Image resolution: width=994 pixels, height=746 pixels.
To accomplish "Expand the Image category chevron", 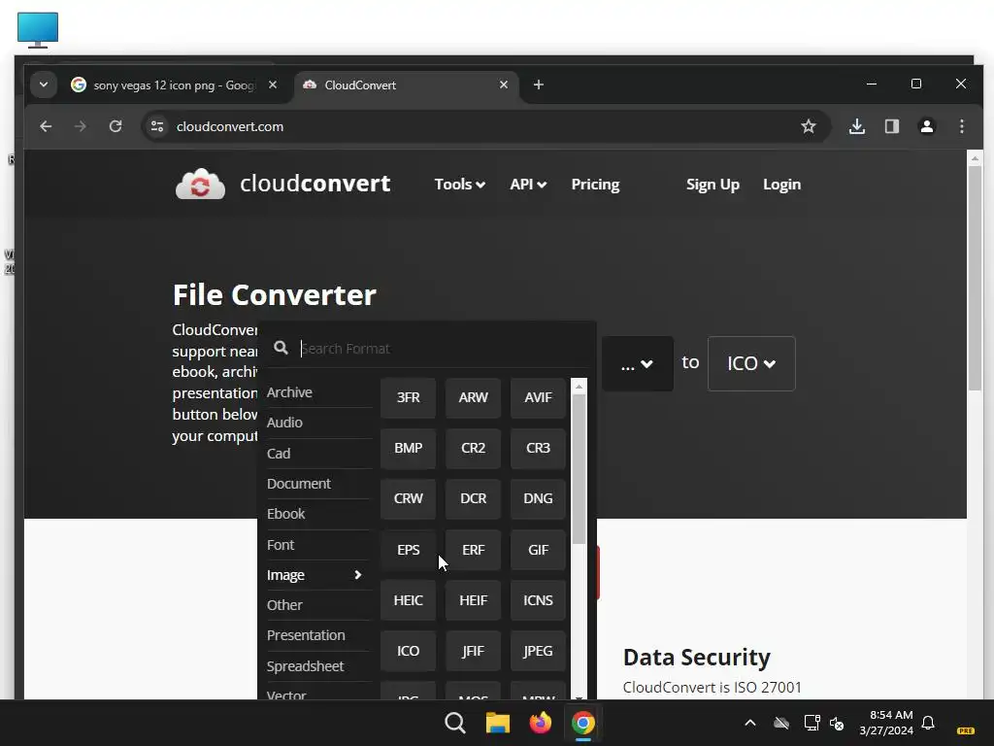I will pos(357,574).
